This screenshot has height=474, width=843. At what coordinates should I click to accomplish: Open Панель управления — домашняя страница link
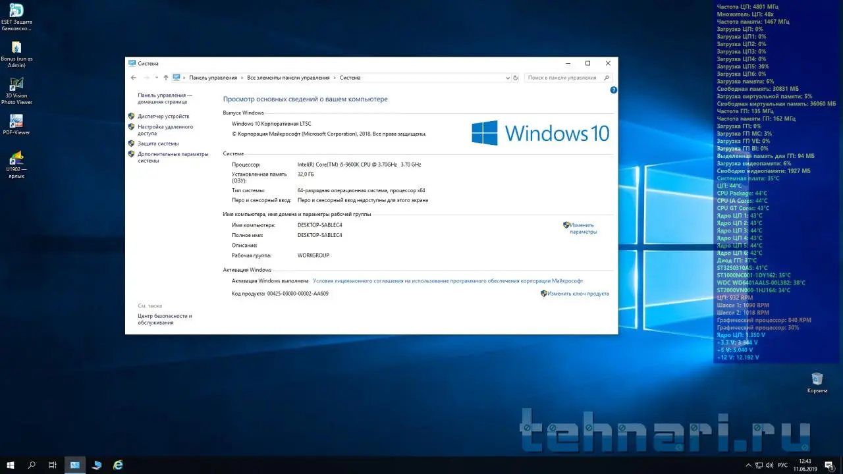[165, 99]
